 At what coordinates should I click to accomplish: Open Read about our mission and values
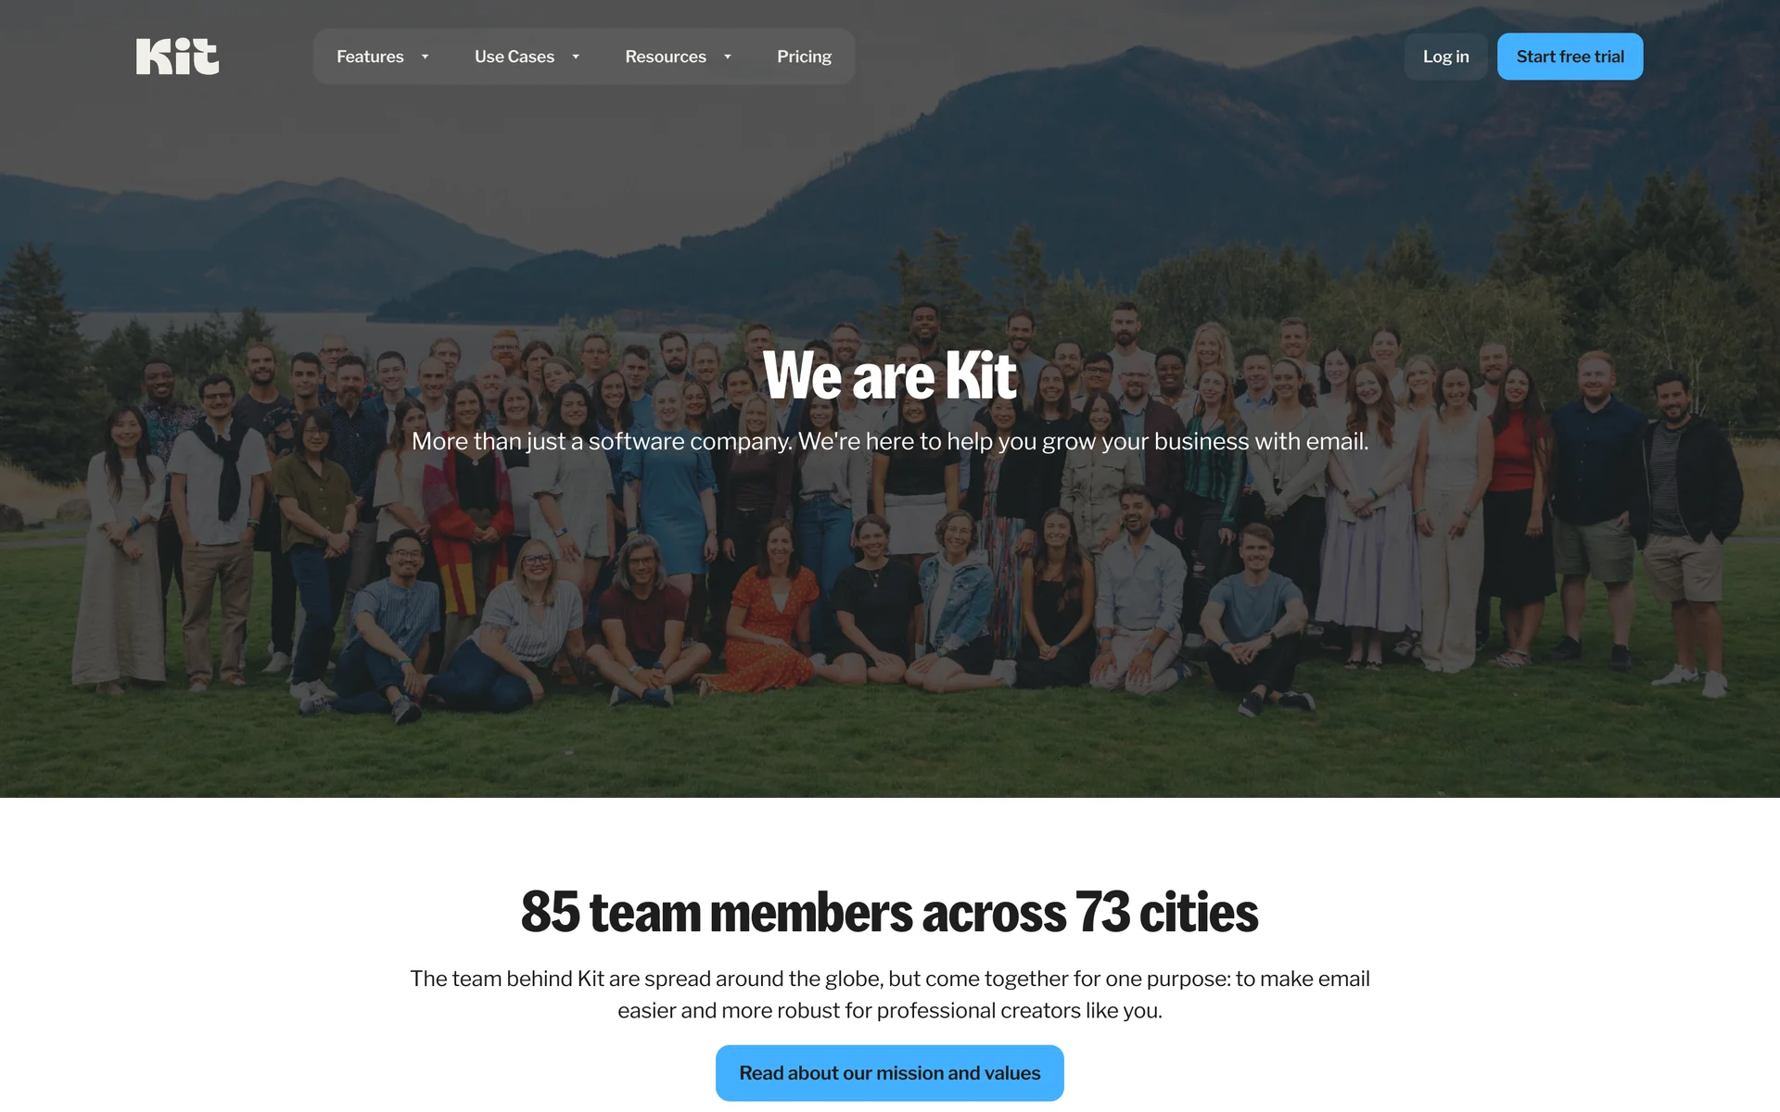(889, 1073)
